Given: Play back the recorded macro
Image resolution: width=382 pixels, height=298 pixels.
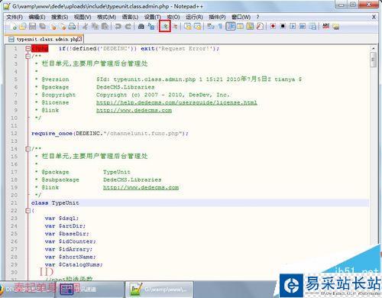Looking at the screenshot, I should click(x=293, y=26).
